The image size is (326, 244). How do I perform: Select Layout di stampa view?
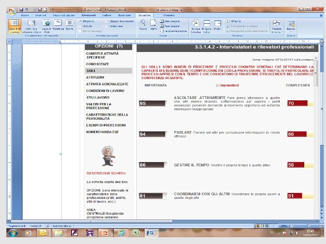tap(14, 26)
